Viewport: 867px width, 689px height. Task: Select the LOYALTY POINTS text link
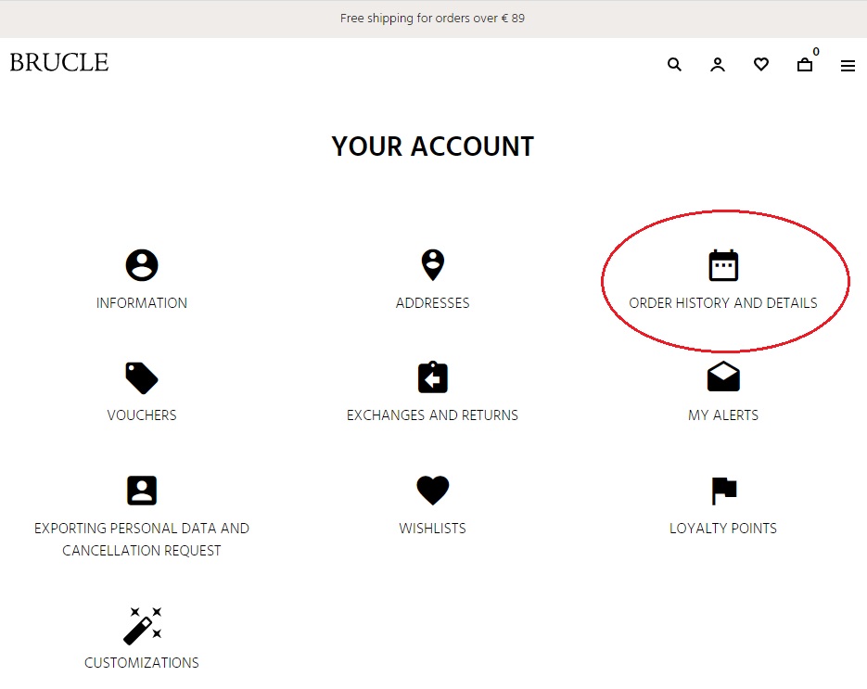click(x=723, y=529)
